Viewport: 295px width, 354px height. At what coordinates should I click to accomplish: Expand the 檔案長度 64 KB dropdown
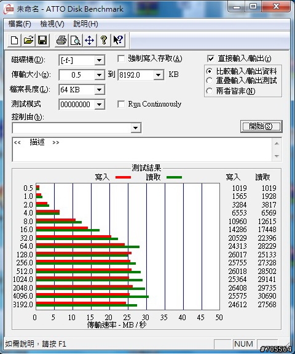click(x=99, y=90)
